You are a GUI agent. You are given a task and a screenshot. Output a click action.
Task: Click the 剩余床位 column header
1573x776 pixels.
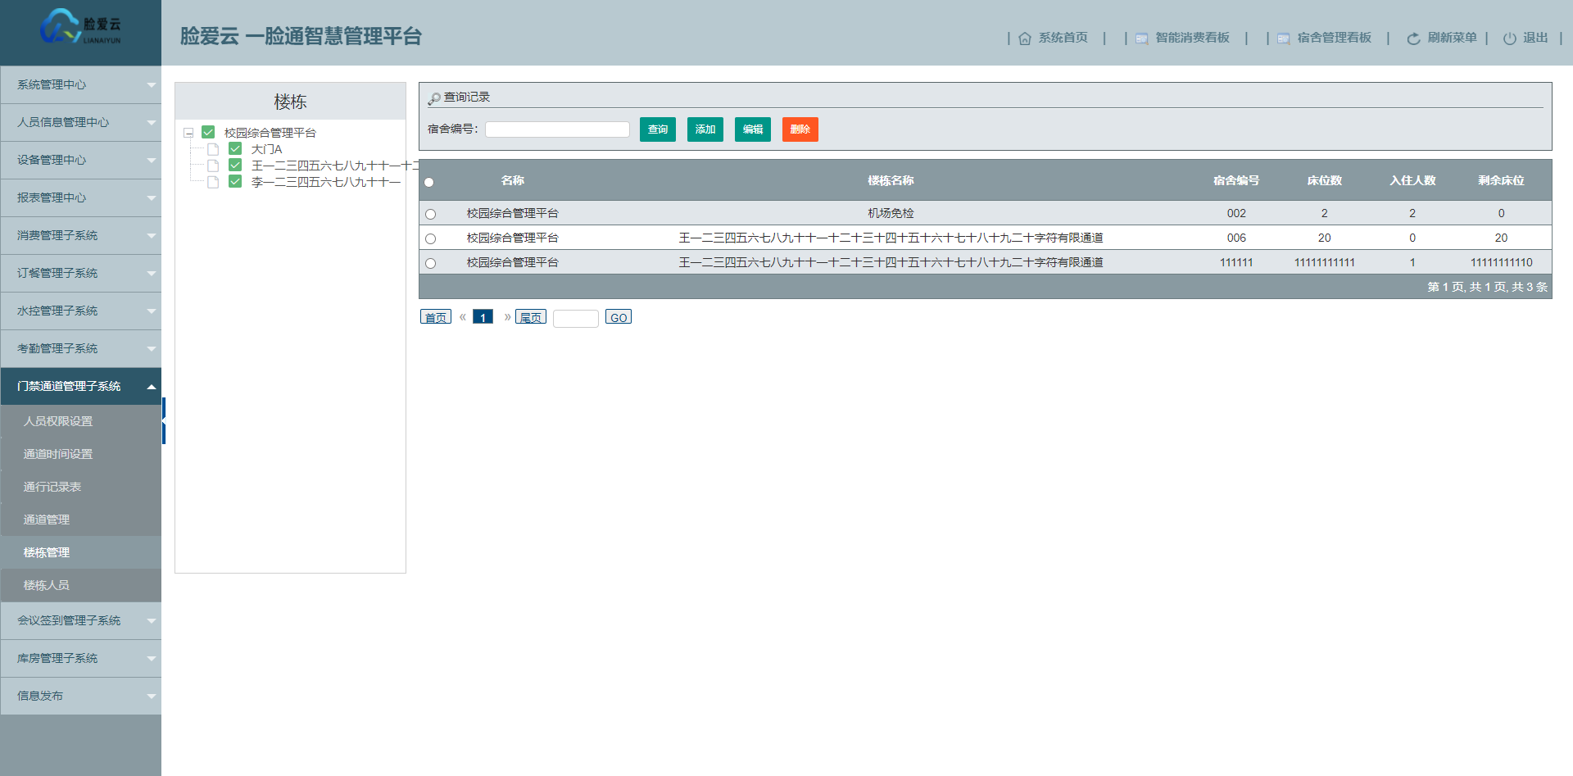coord(1501,180)
